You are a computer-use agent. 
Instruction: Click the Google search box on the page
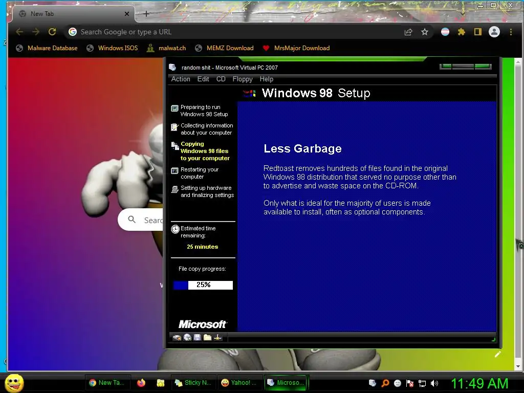click(140, 220)
